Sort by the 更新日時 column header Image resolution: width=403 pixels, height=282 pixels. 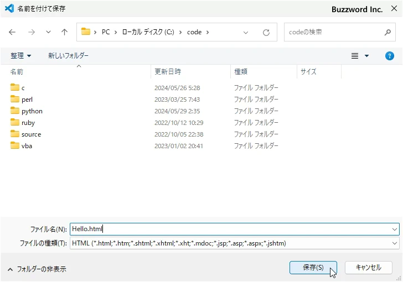[190, 72]
